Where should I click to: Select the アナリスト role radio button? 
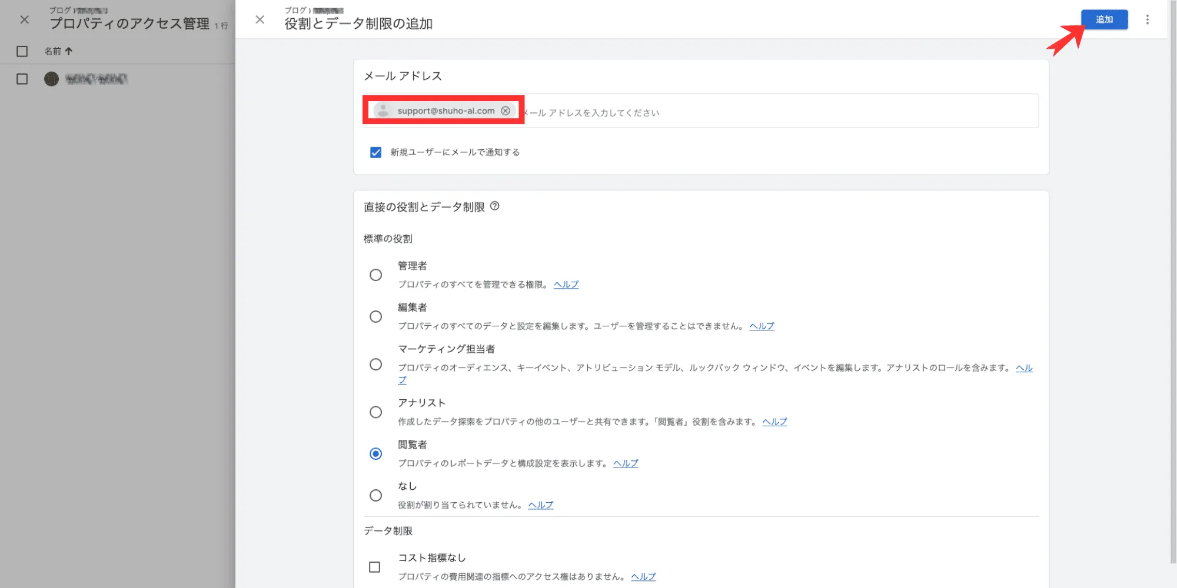375,412
